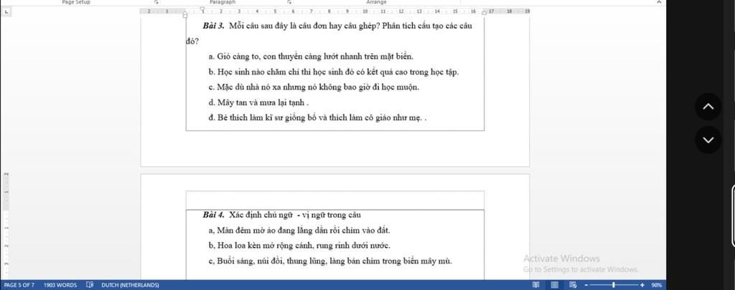The height and width of the screenshot is (290, 735).
Task: Collapse the ribbon with the up chevron
Action: [659, 2]
